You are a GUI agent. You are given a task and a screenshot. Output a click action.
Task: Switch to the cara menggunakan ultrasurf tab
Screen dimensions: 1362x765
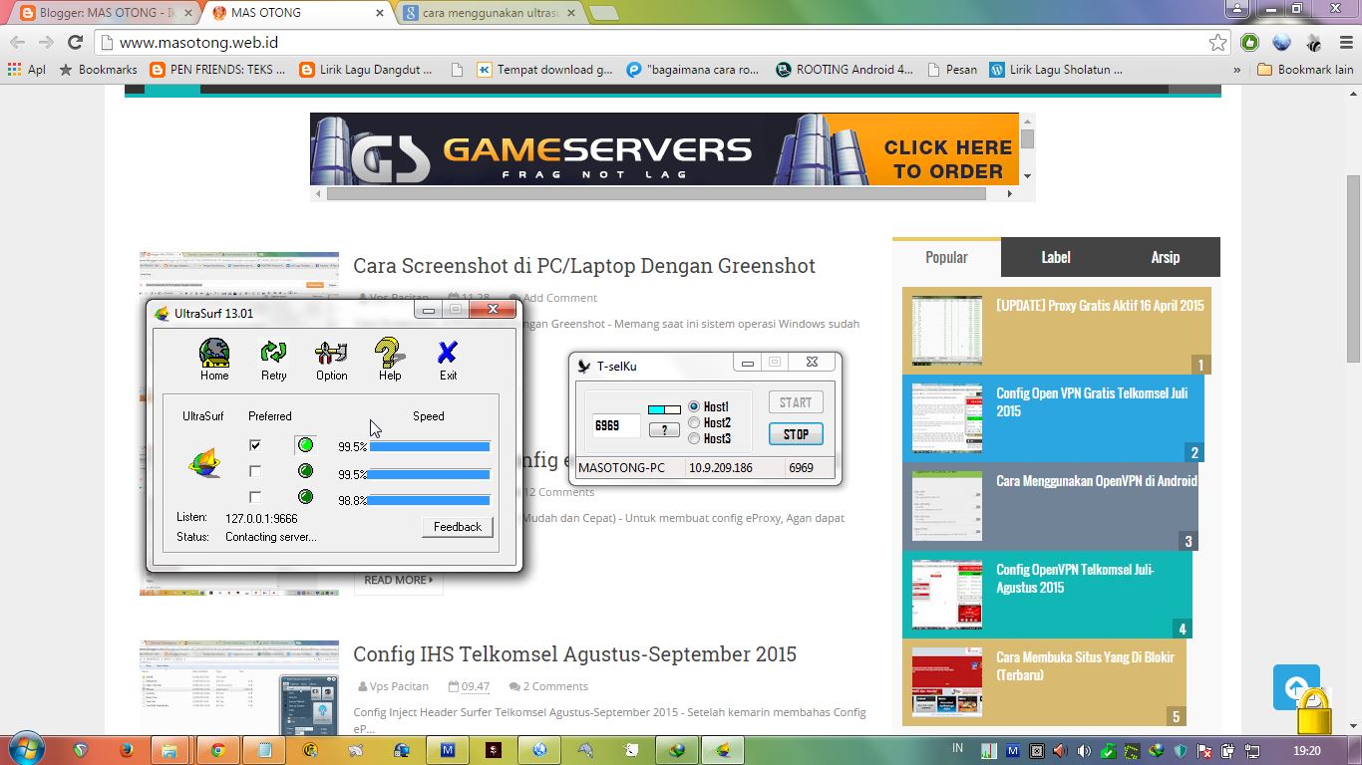pyautogui.click(x=491, y=13)
